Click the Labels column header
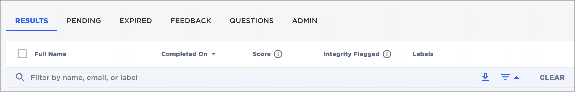The image size is (575, 92). point(423,54)
